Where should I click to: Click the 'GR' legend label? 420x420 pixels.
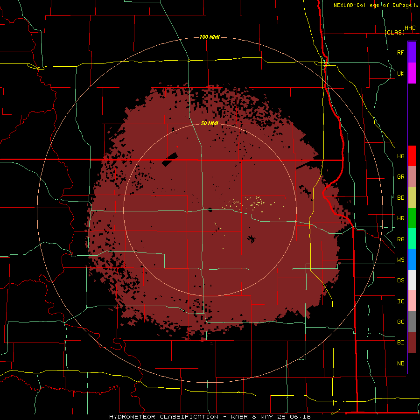tap(401, 177)
